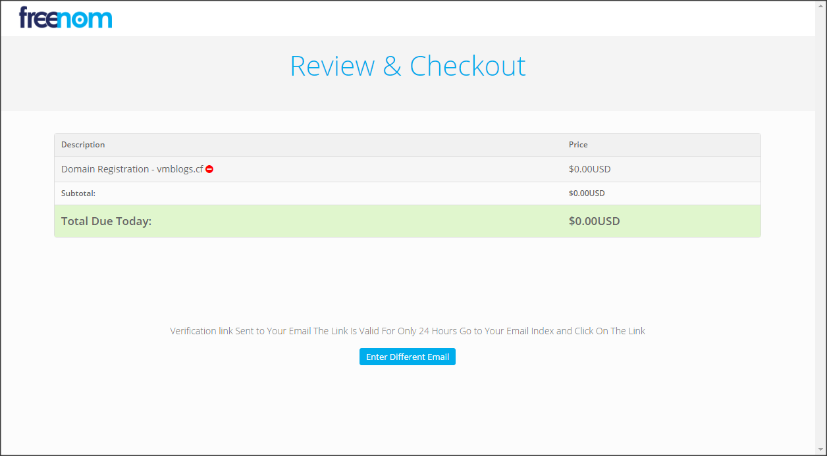The image size is (827, 456).
Task: Click the scrollbar down arrow
Action: [820, 449]
